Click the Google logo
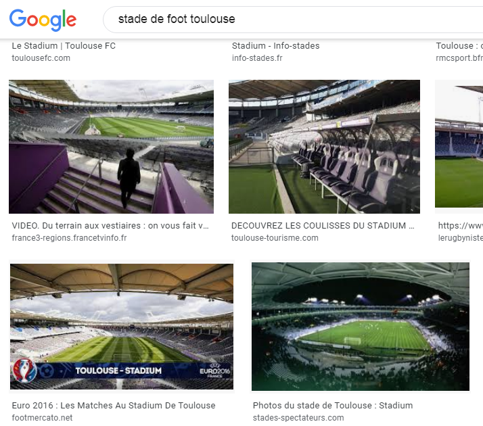This screenshot has height=426, width=483. (43, 20)
